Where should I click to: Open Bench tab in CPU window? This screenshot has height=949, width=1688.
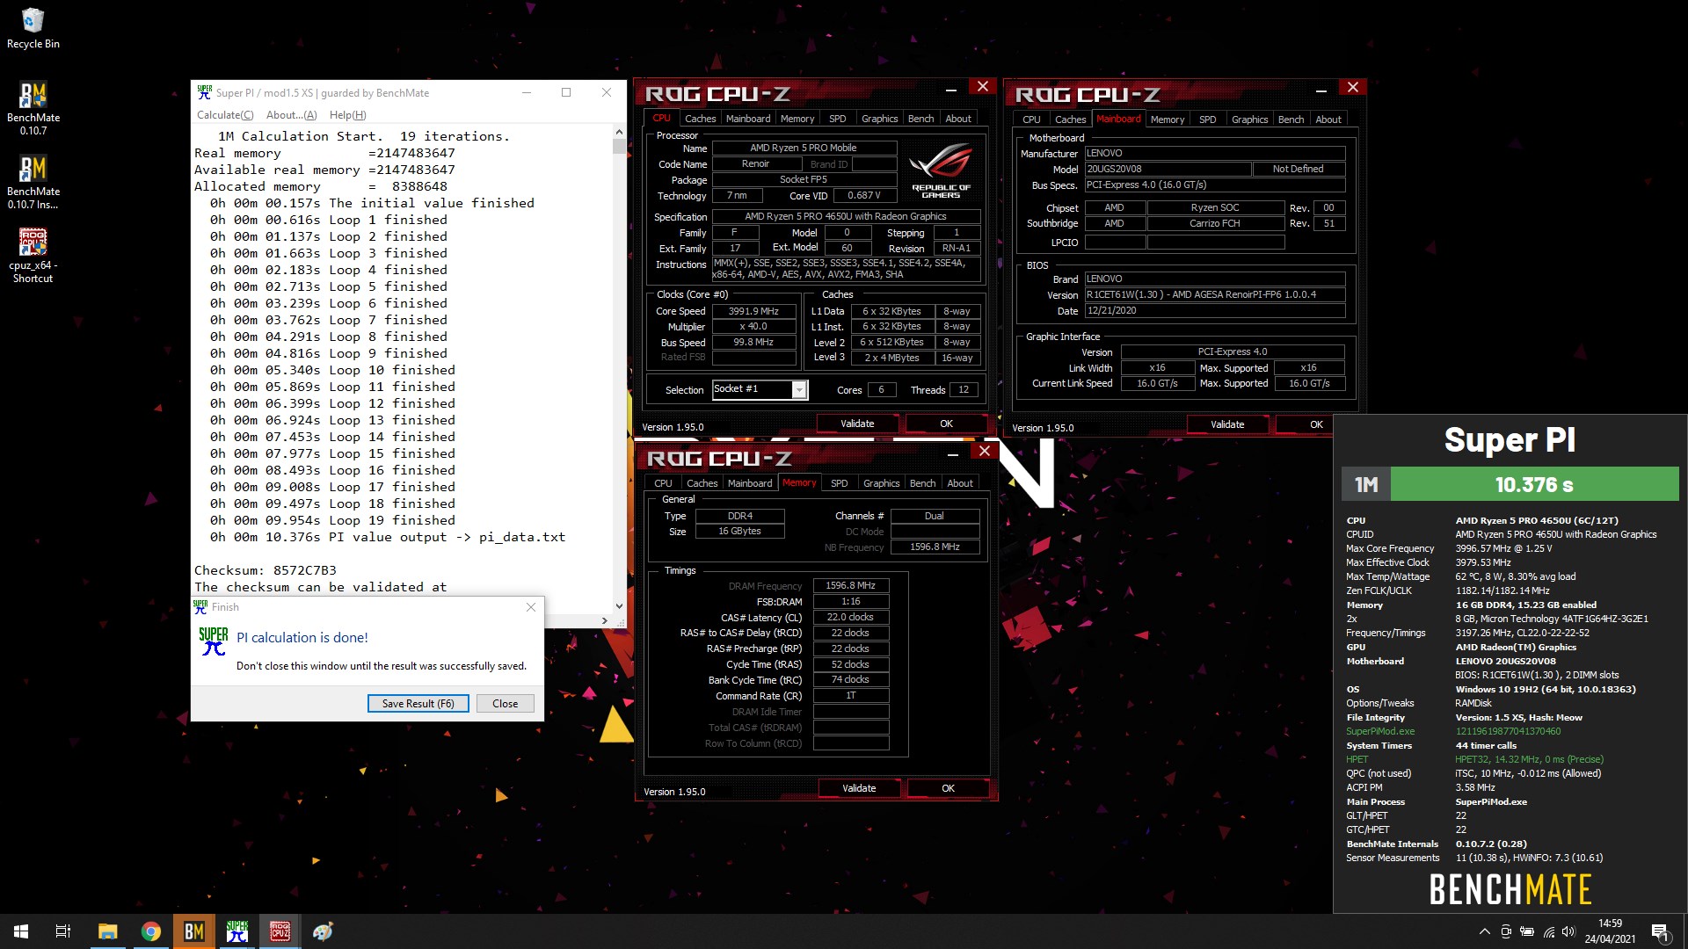(920, 119)
